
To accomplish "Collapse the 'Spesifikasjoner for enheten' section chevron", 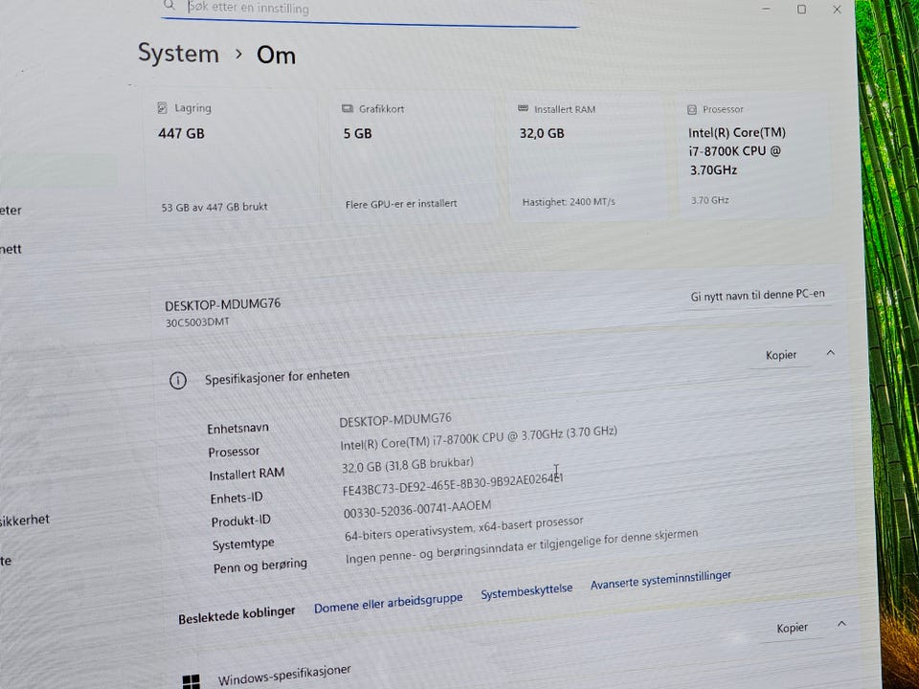I will point(831,353).
